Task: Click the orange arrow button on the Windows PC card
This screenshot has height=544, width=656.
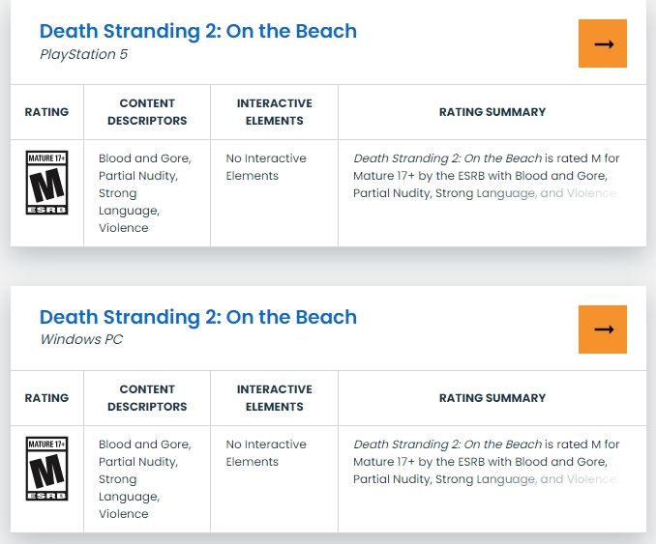Action: [603, 329]
